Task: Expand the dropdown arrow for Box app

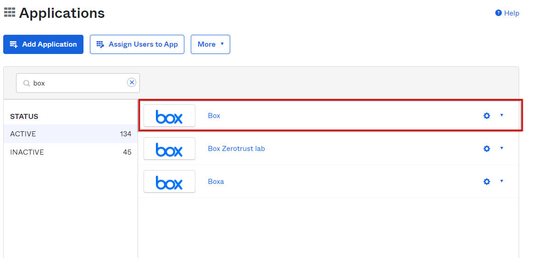Action: click(x=502, y=115)
